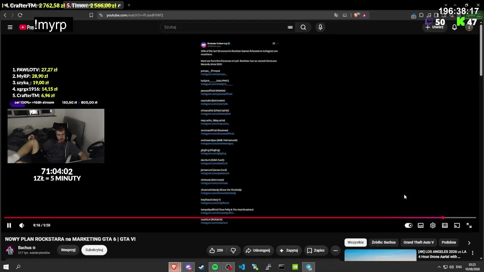Open Spotify from the taskbar
The image size is (484, 272).
[x=215, y=267]
